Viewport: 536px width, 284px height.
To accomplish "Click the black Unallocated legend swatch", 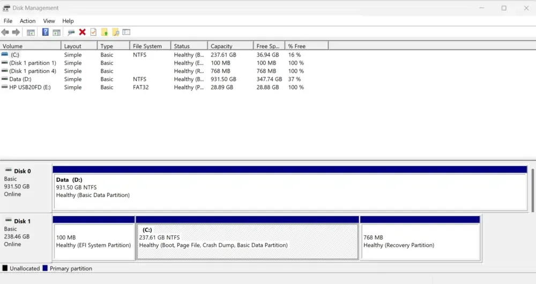I will [x=5, y=268].
